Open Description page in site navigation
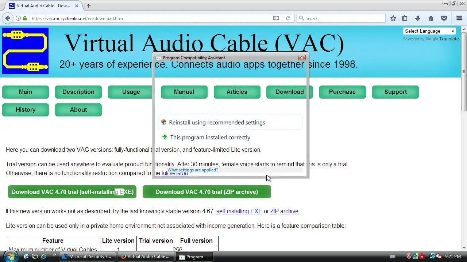This screenshot has width=467, height=262. click(78, 92)
